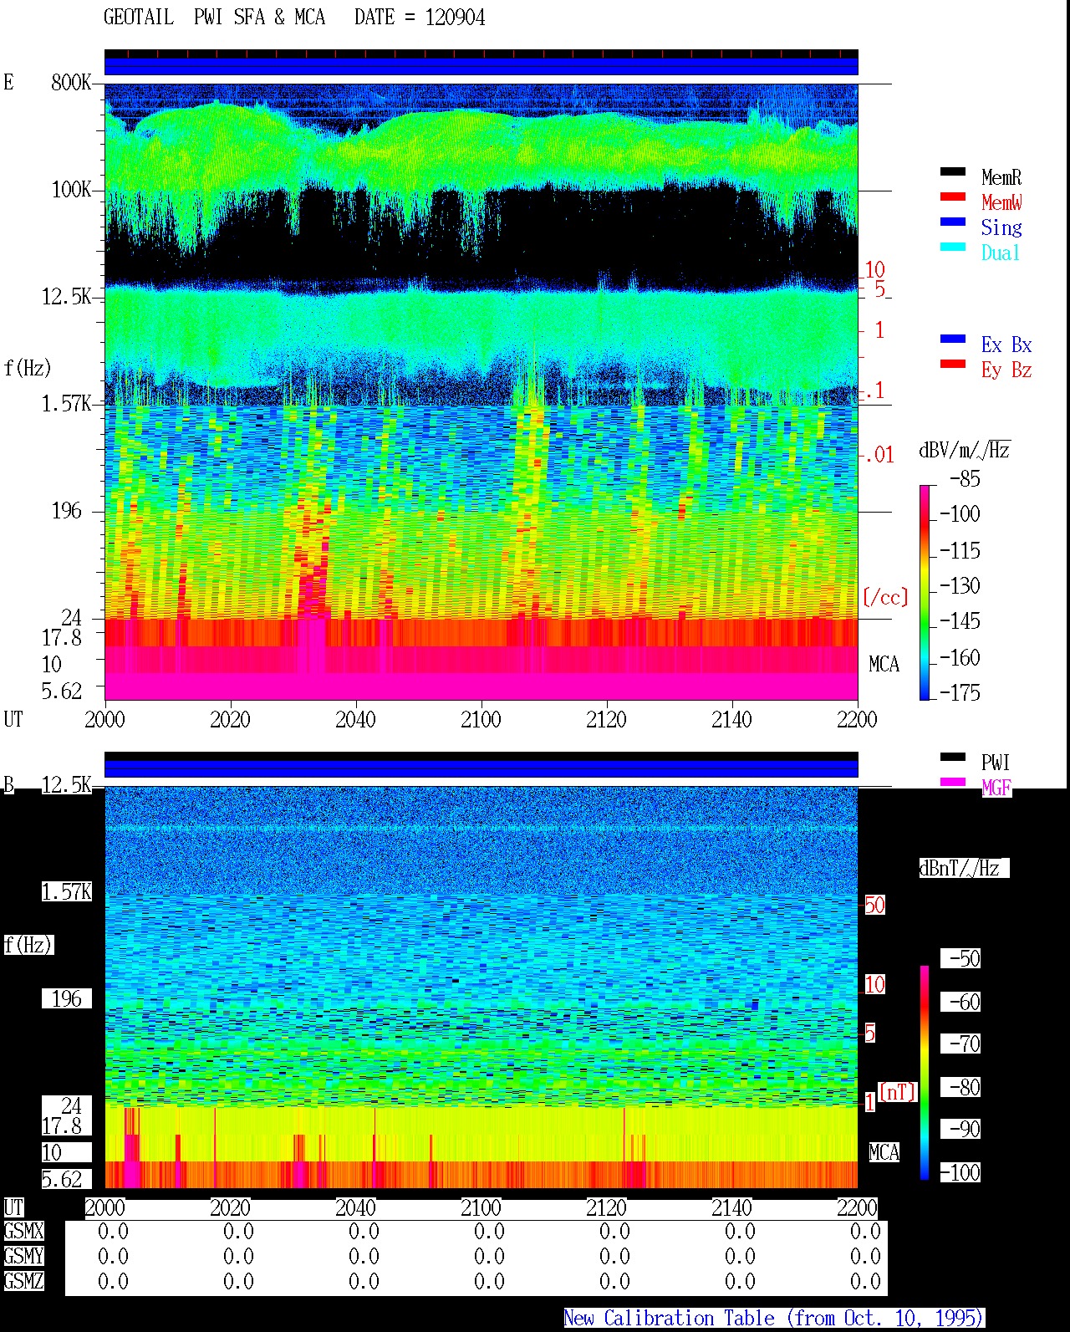
Task: Click the -100 value on magnetic color bar
Action: click(960, 1172)
